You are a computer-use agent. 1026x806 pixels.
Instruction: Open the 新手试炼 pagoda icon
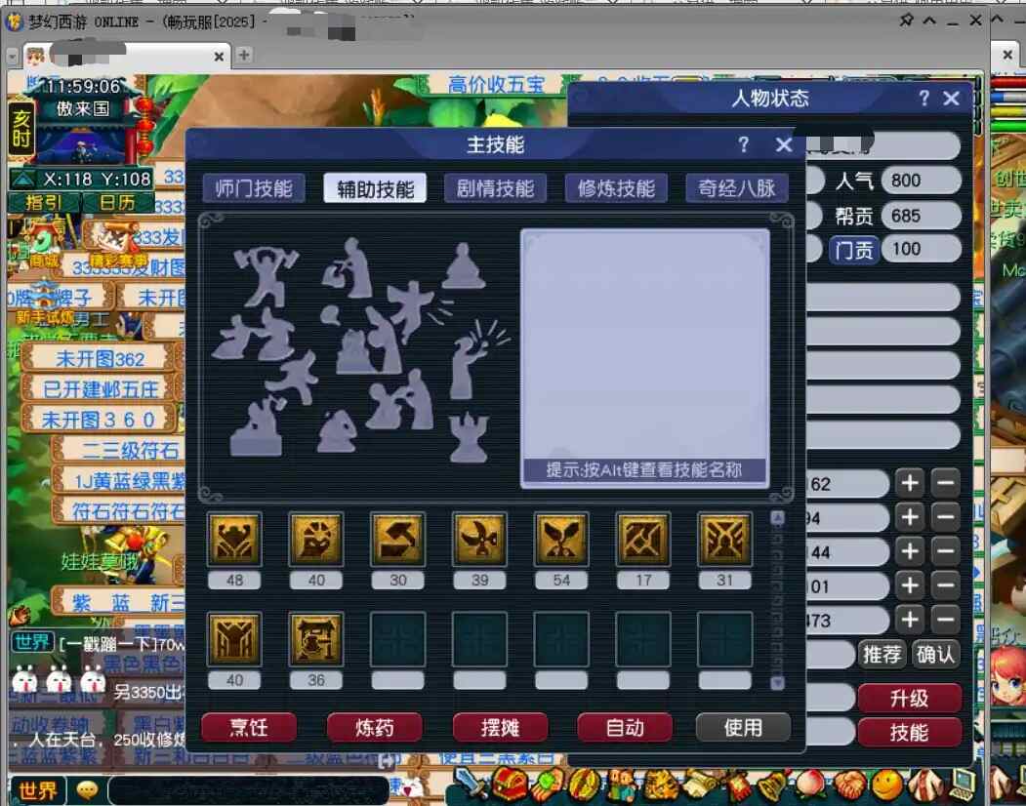point(46,302)
